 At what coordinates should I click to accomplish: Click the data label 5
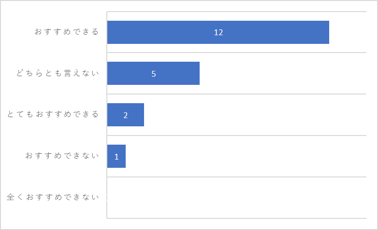point(154,74)
